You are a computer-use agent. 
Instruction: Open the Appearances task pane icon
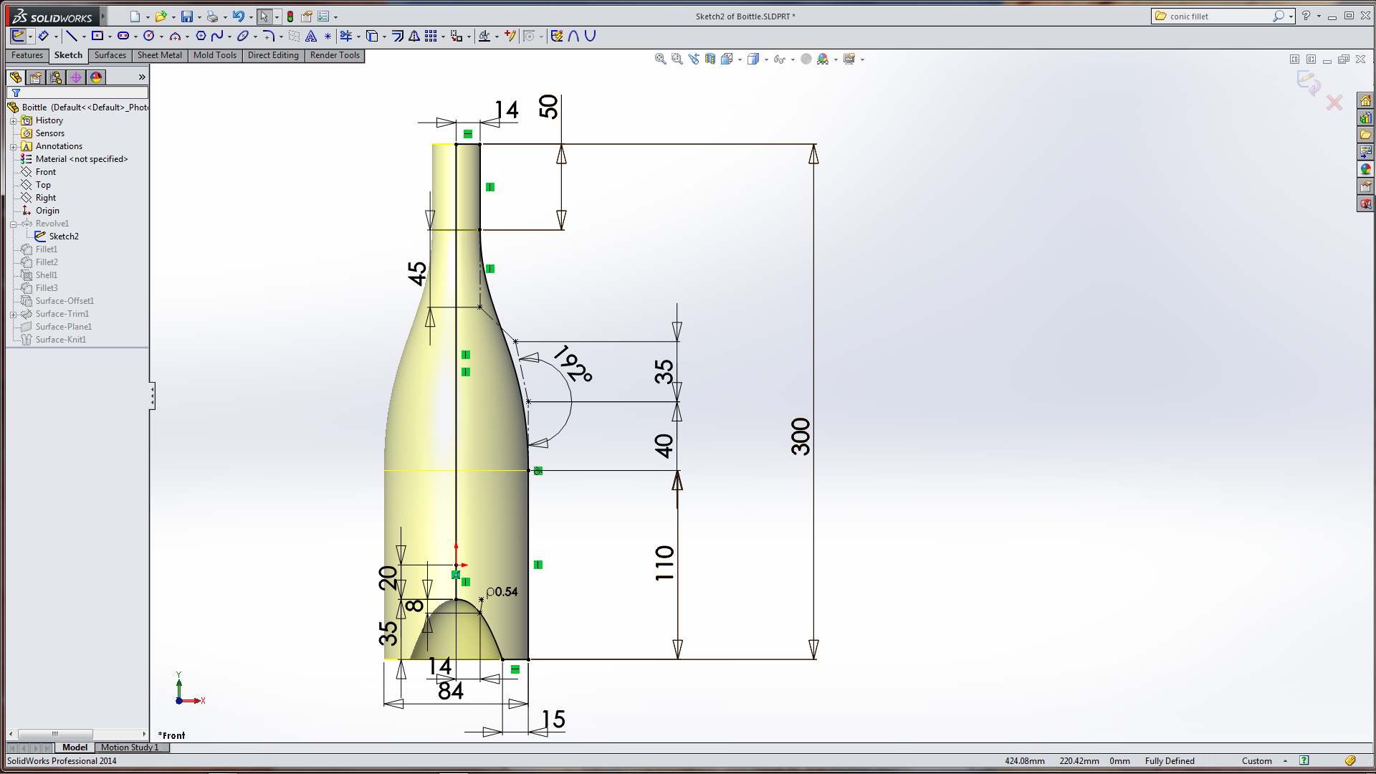point(1365,169)
